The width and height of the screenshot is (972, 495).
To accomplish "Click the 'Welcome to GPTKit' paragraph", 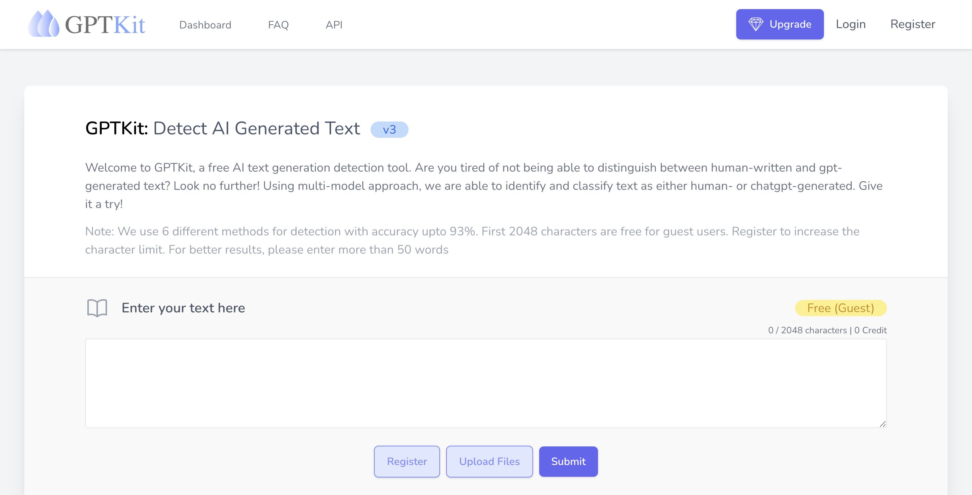I will click(484, 186).
